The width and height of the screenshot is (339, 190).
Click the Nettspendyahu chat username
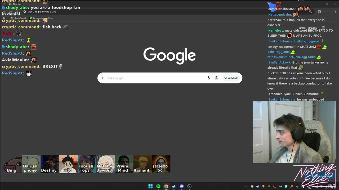[280, 15]
